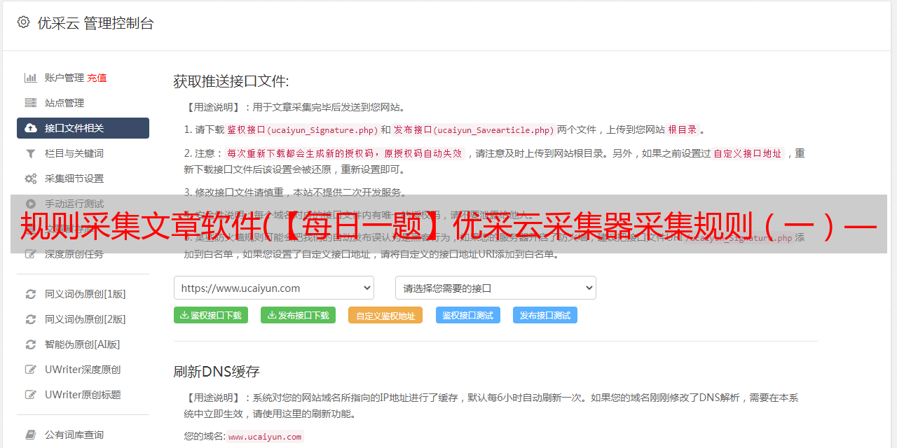
Task: Click the blue 鉴权接口测试 button
Action: tap(468, 315)
